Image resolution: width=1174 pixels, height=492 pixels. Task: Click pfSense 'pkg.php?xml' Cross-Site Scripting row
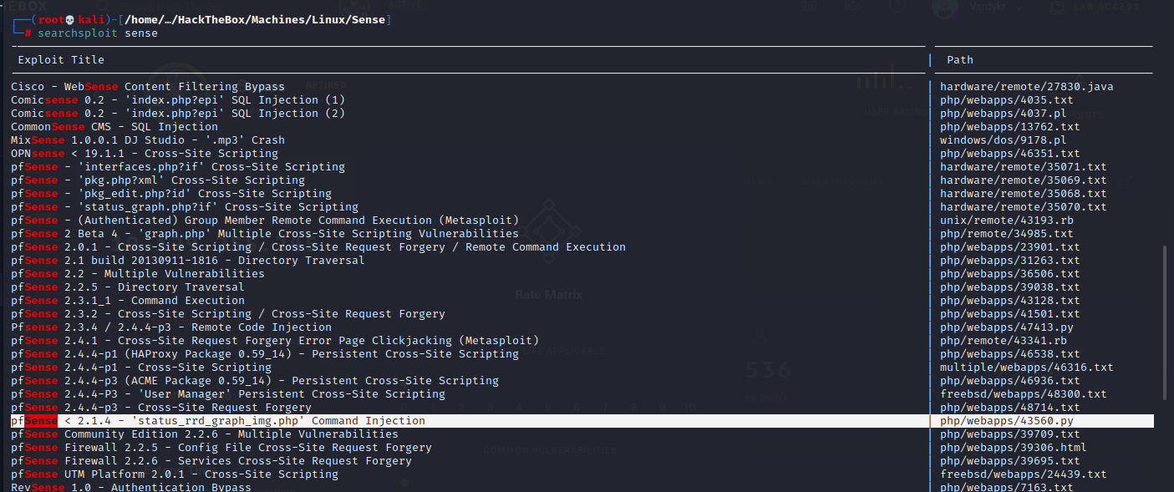(158, 180)
